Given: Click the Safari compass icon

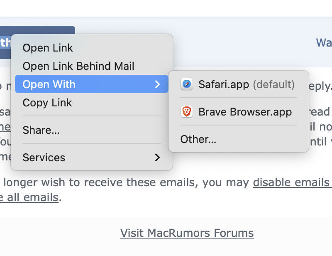Looking at the screenshot, I should [x=186, y=84].
